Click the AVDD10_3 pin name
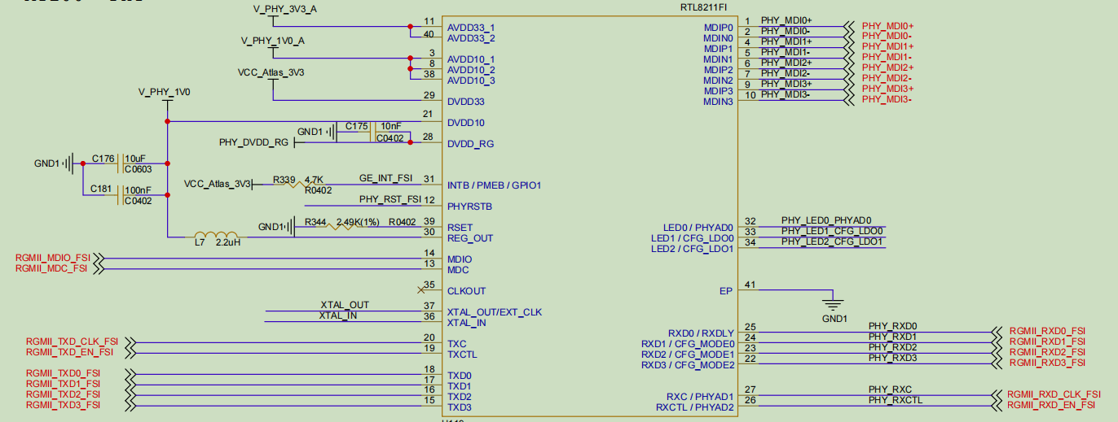Viewport: 1118px width, 422px height. point(471,80)
